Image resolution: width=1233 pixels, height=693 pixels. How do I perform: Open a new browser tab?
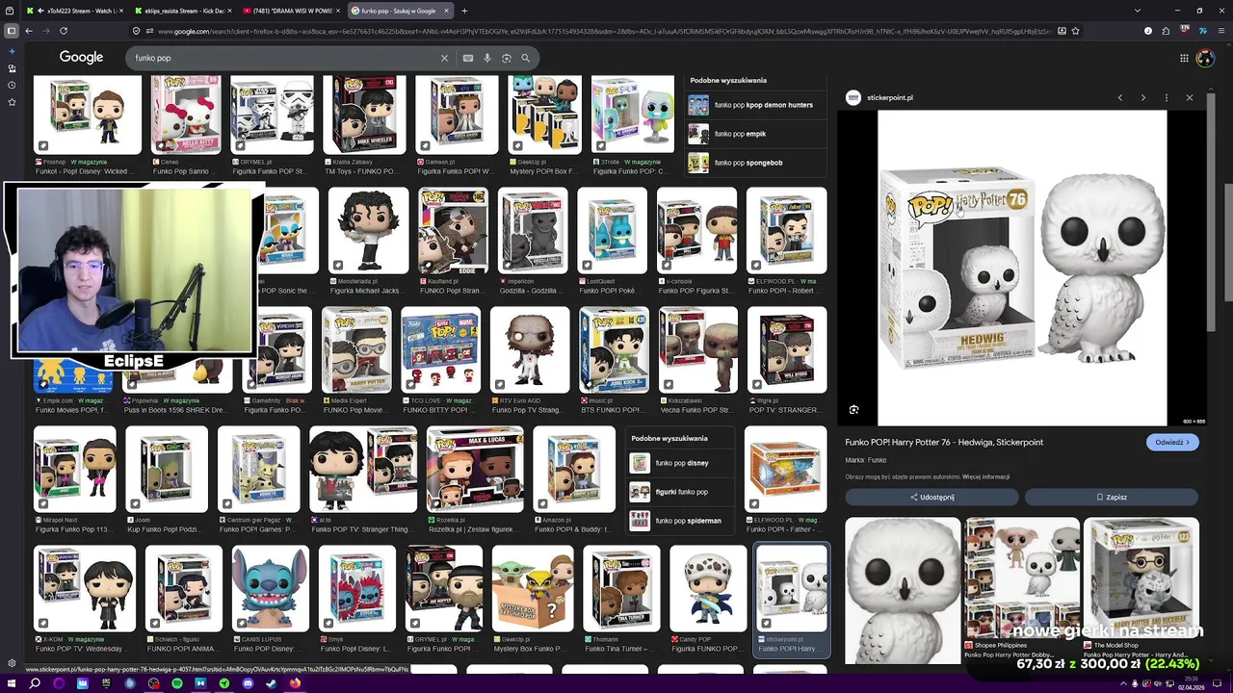point(464,11)
